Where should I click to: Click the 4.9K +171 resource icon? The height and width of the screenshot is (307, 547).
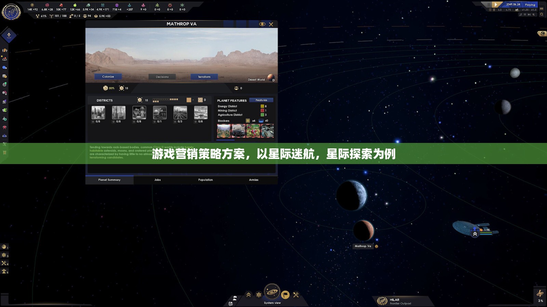pos(103,5)
